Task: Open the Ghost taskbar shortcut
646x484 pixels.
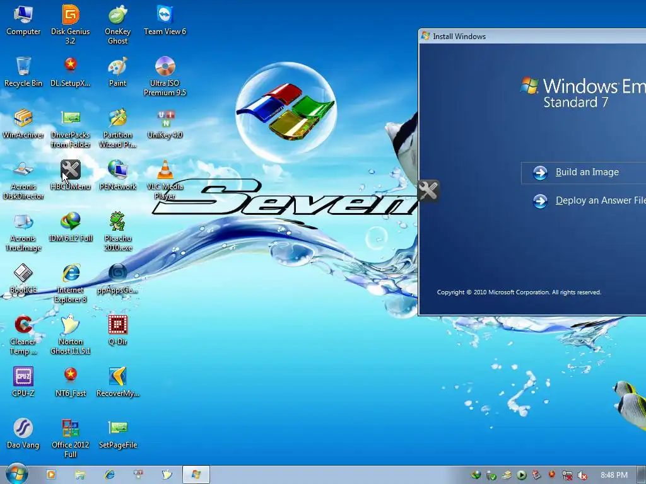Action: tap(167, 475)
